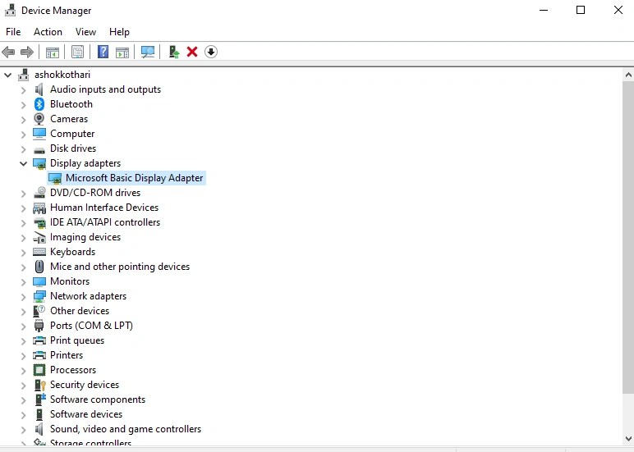The width and height of the screenshot is (634, 452).
Task: Select the Keyboards label
Action: [x=73, y=252]
